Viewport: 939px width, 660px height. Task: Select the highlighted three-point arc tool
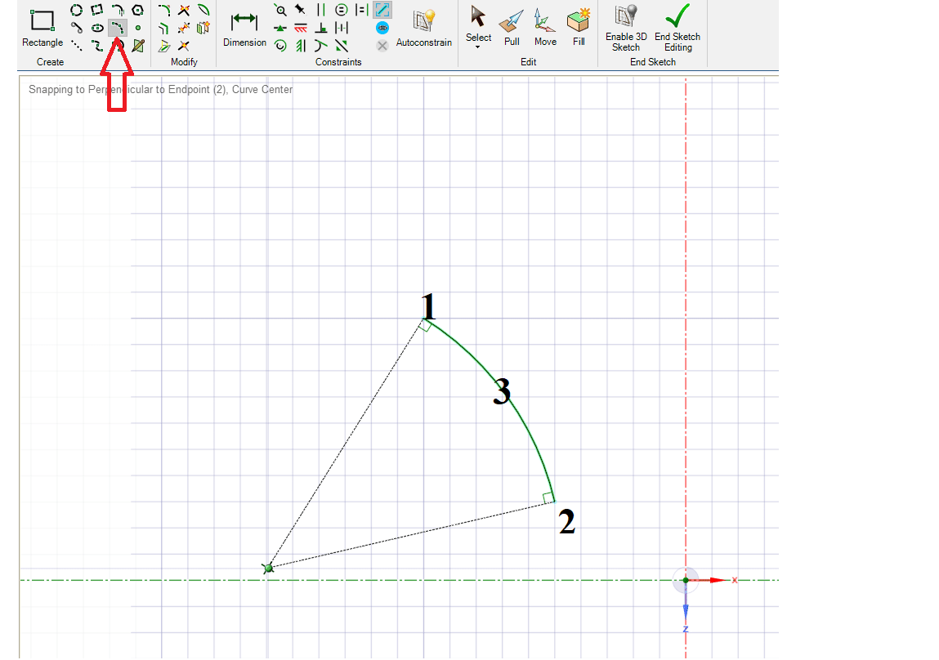118,28
